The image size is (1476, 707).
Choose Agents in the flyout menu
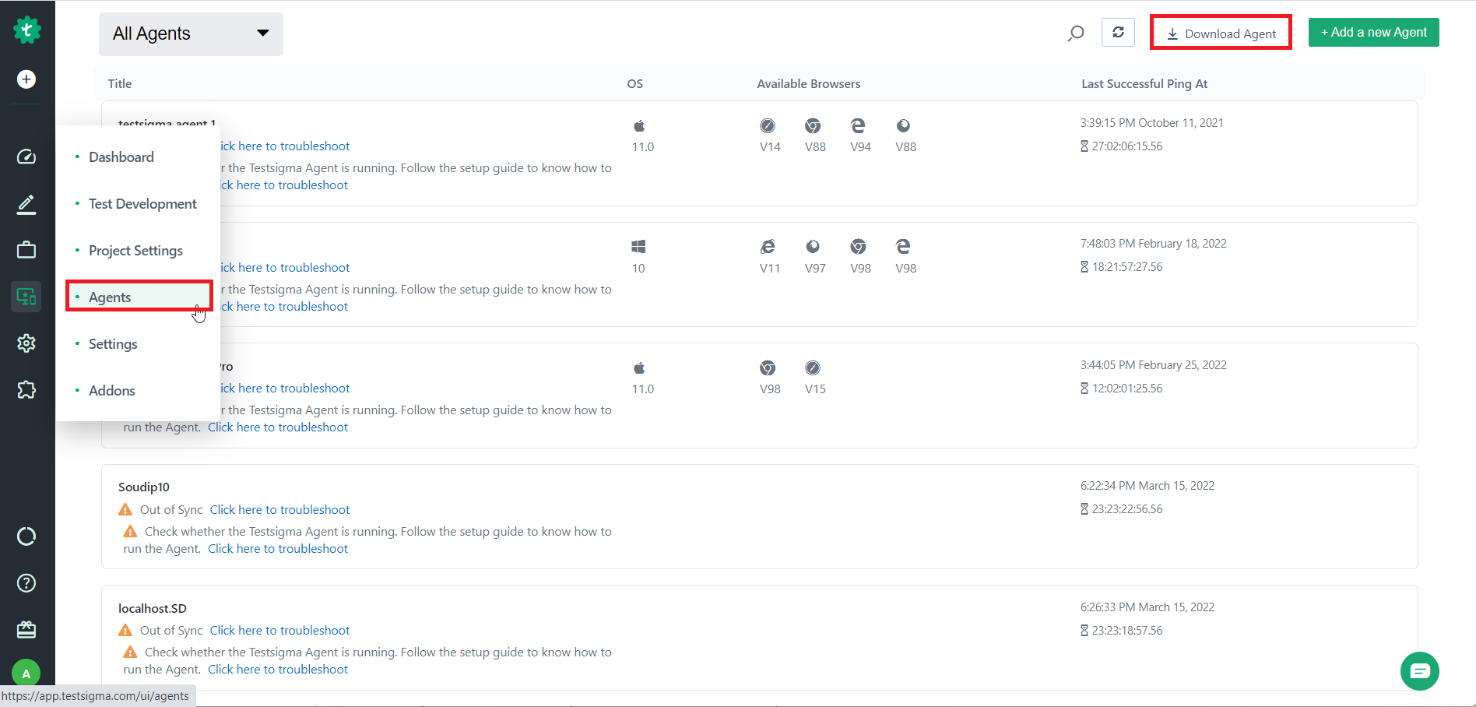[139, 297]
